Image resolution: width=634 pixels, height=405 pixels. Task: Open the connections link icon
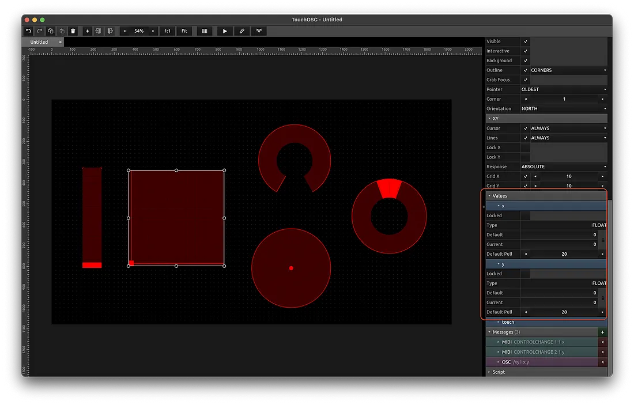coord(242,31)
